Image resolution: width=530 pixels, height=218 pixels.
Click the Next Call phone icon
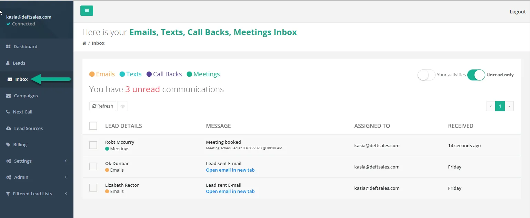pyautogui.click(x=8, y=112)
